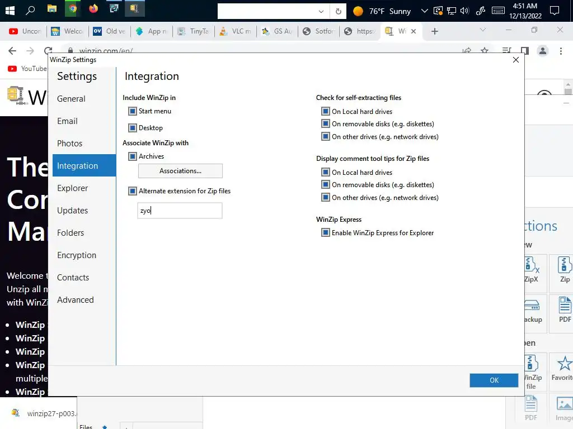Viewport: 573px width, 429px height.
Task: Click the refresh icon beside the taskbar address box
Action: (339, 11)
